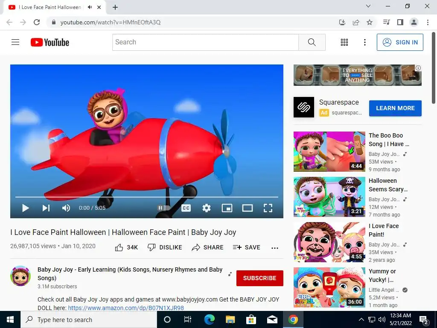Subscribe to Baby Joy Joy channel

(260, 278)
